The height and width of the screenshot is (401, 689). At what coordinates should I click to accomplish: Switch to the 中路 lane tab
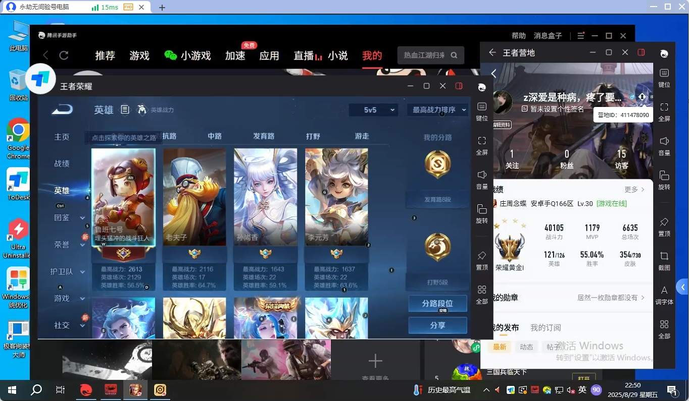point(215,136)
